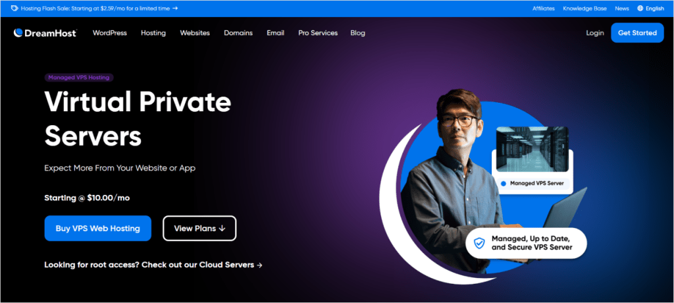Image resolution: width=674 pixels, height=303 pixels.
Task: Click the Managed VPS Server label
Action: 537,183
